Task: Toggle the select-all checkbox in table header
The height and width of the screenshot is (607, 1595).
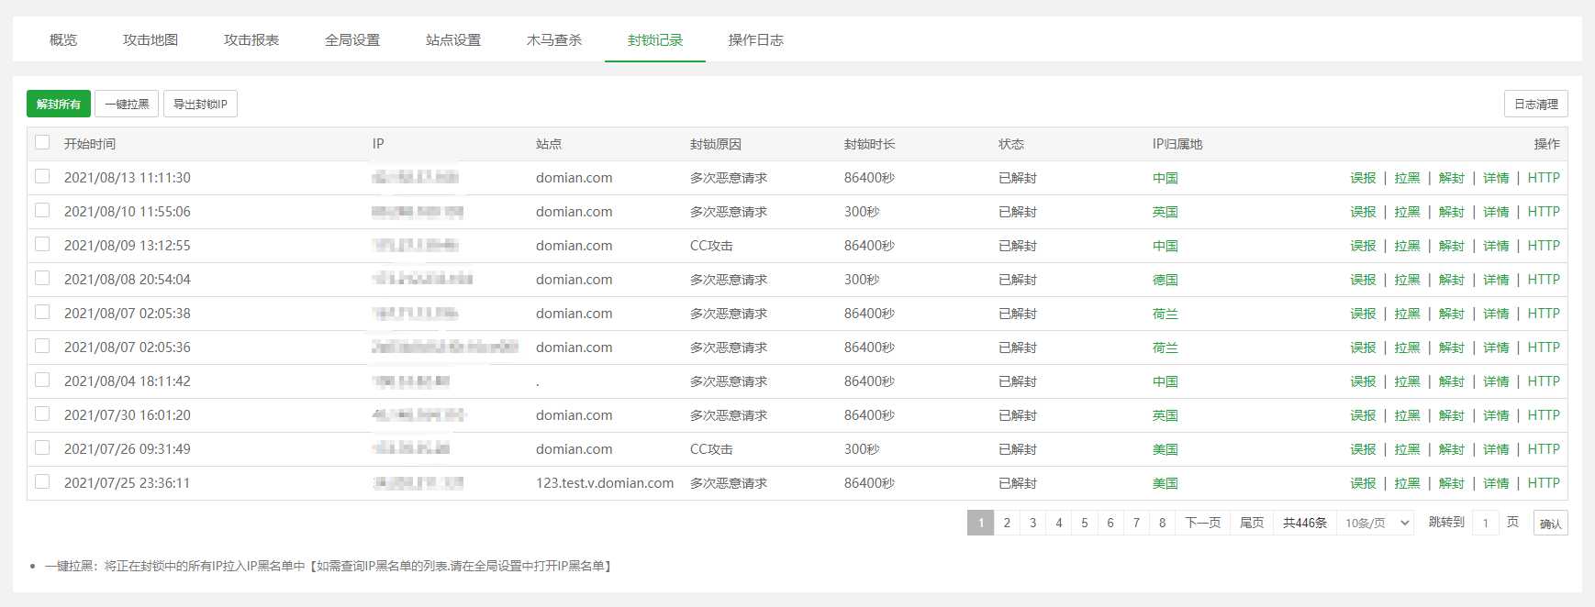Action: click(42, 142)
